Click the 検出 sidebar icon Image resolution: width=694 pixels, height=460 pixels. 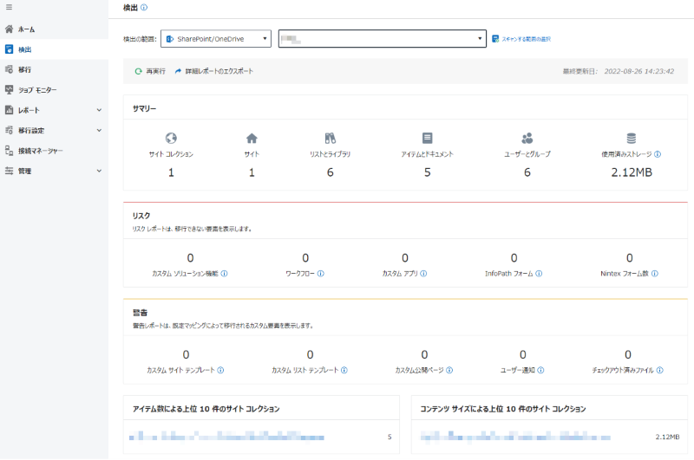(9, 49)
